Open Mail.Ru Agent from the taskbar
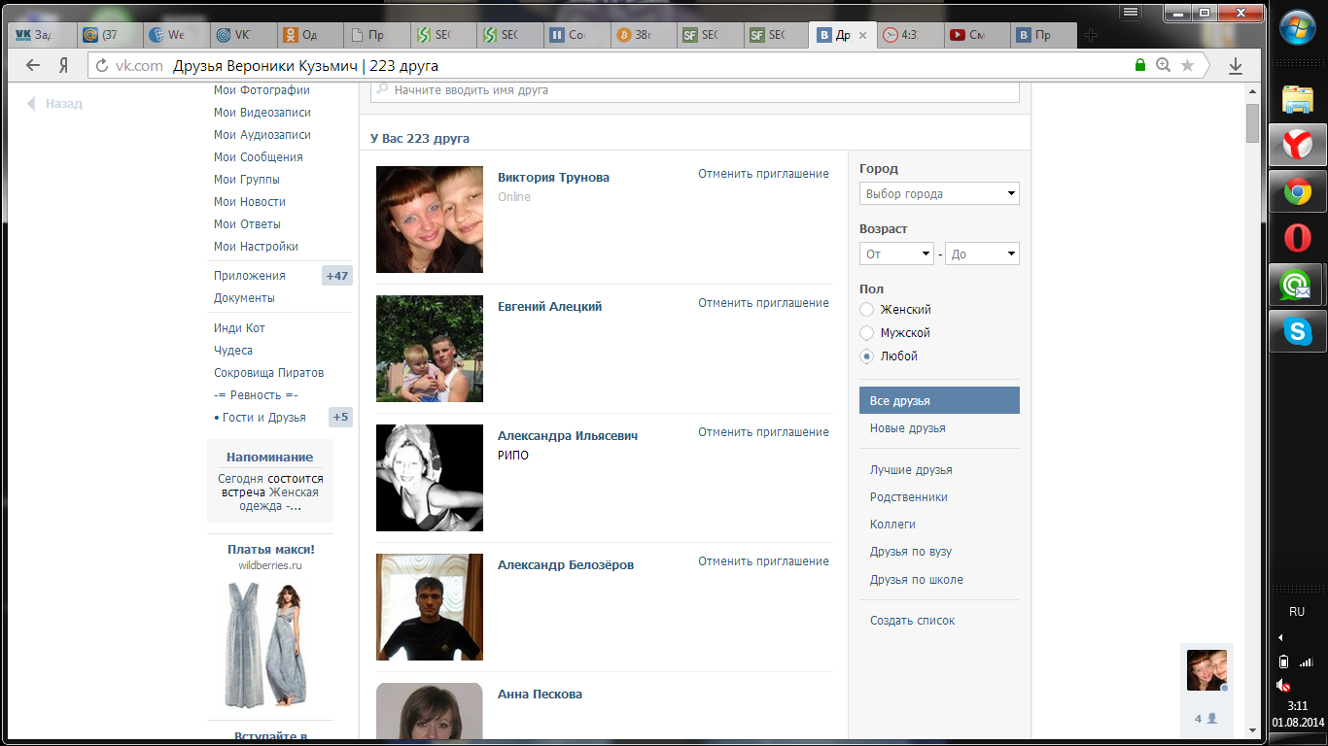The width and height of the screenshot is (1328, 746). 1297,285
